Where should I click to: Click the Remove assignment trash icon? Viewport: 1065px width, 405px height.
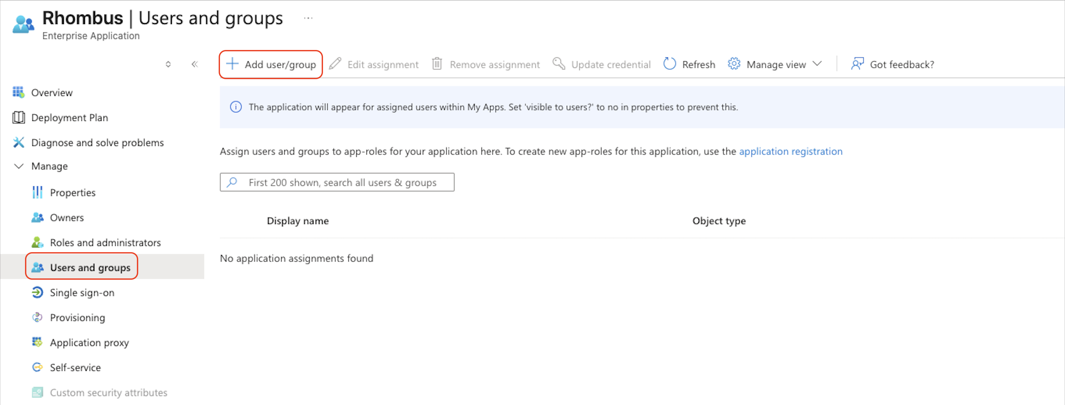[x=437, y=64]
